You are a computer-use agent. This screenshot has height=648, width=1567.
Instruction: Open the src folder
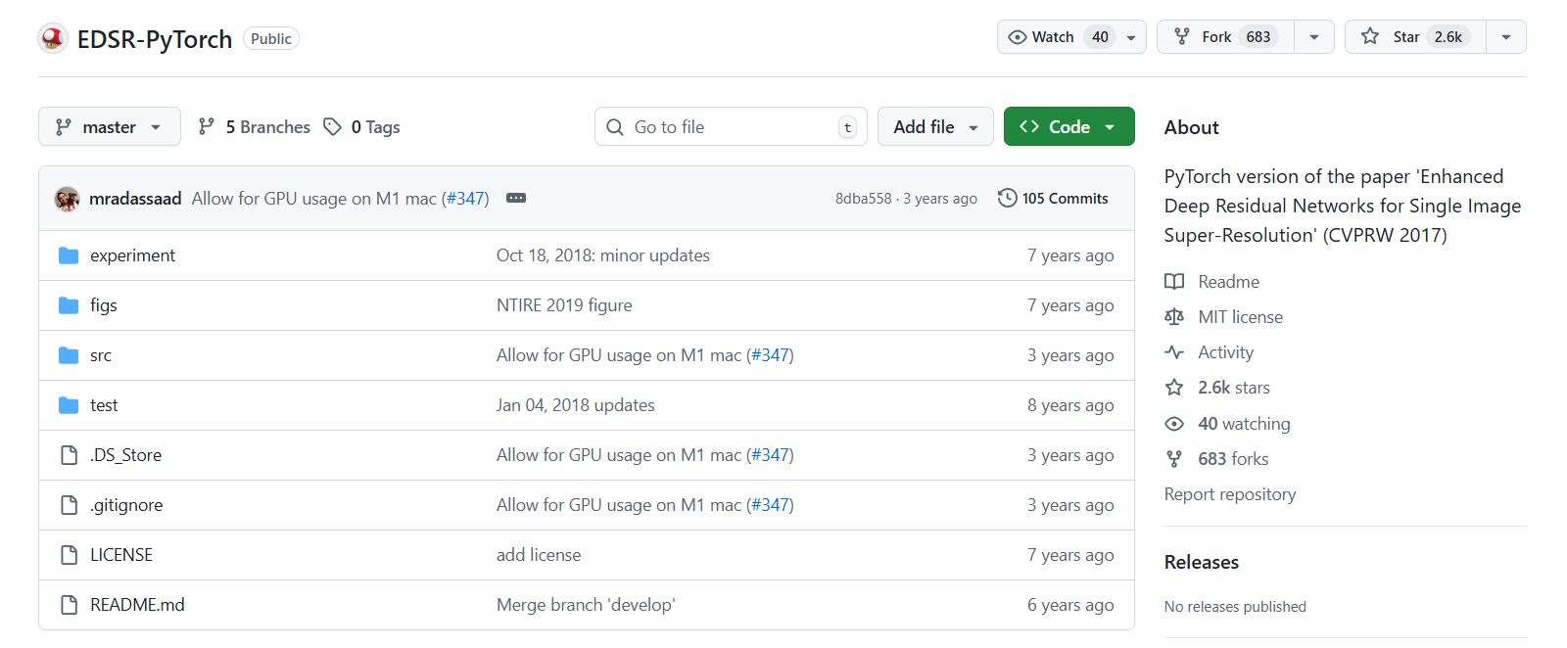tap(101, 355)
